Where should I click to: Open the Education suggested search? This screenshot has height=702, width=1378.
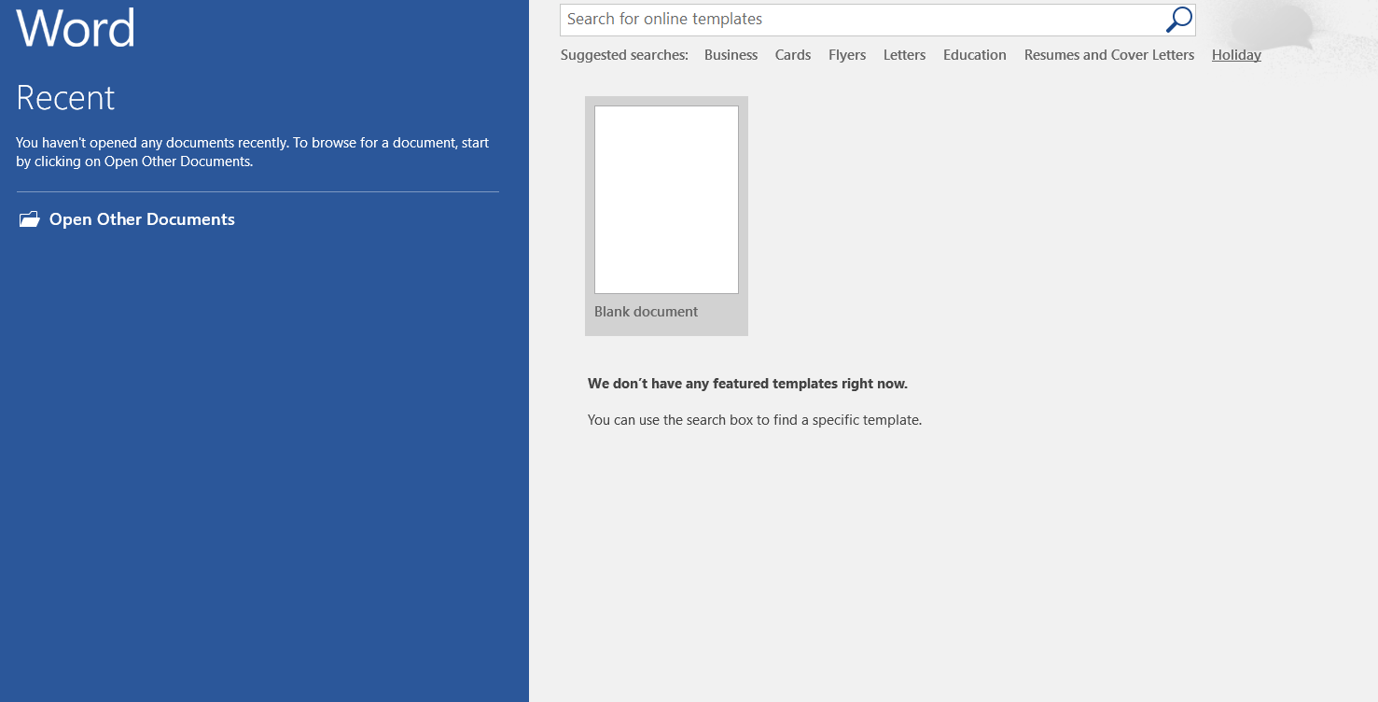click(974, 54)
